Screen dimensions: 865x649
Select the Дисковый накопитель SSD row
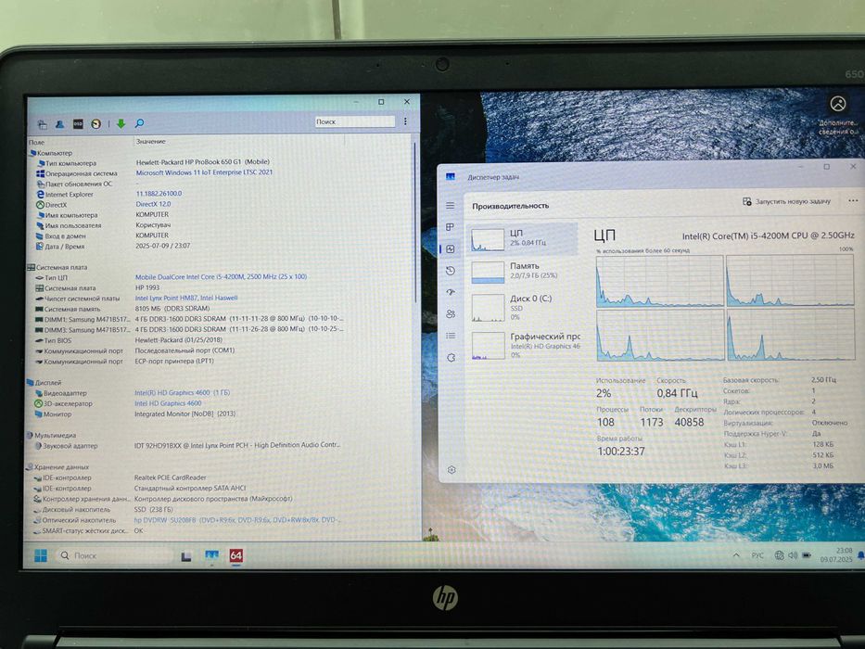point(103,509)
